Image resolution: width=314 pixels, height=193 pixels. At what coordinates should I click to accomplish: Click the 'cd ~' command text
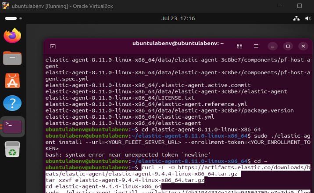pyautogui.click(x=260, y=161)
